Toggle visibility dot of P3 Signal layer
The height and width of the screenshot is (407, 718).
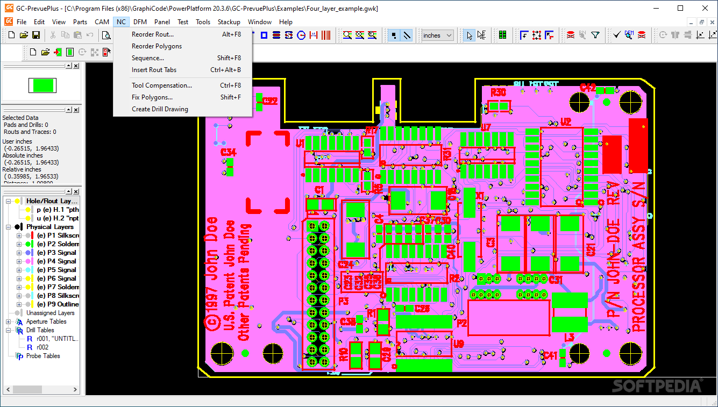28,253
